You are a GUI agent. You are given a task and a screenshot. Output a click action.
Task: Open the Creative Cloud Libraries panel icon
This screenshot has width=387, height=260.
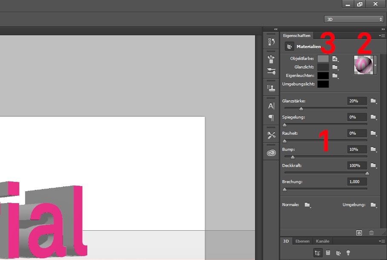(271, 153)
